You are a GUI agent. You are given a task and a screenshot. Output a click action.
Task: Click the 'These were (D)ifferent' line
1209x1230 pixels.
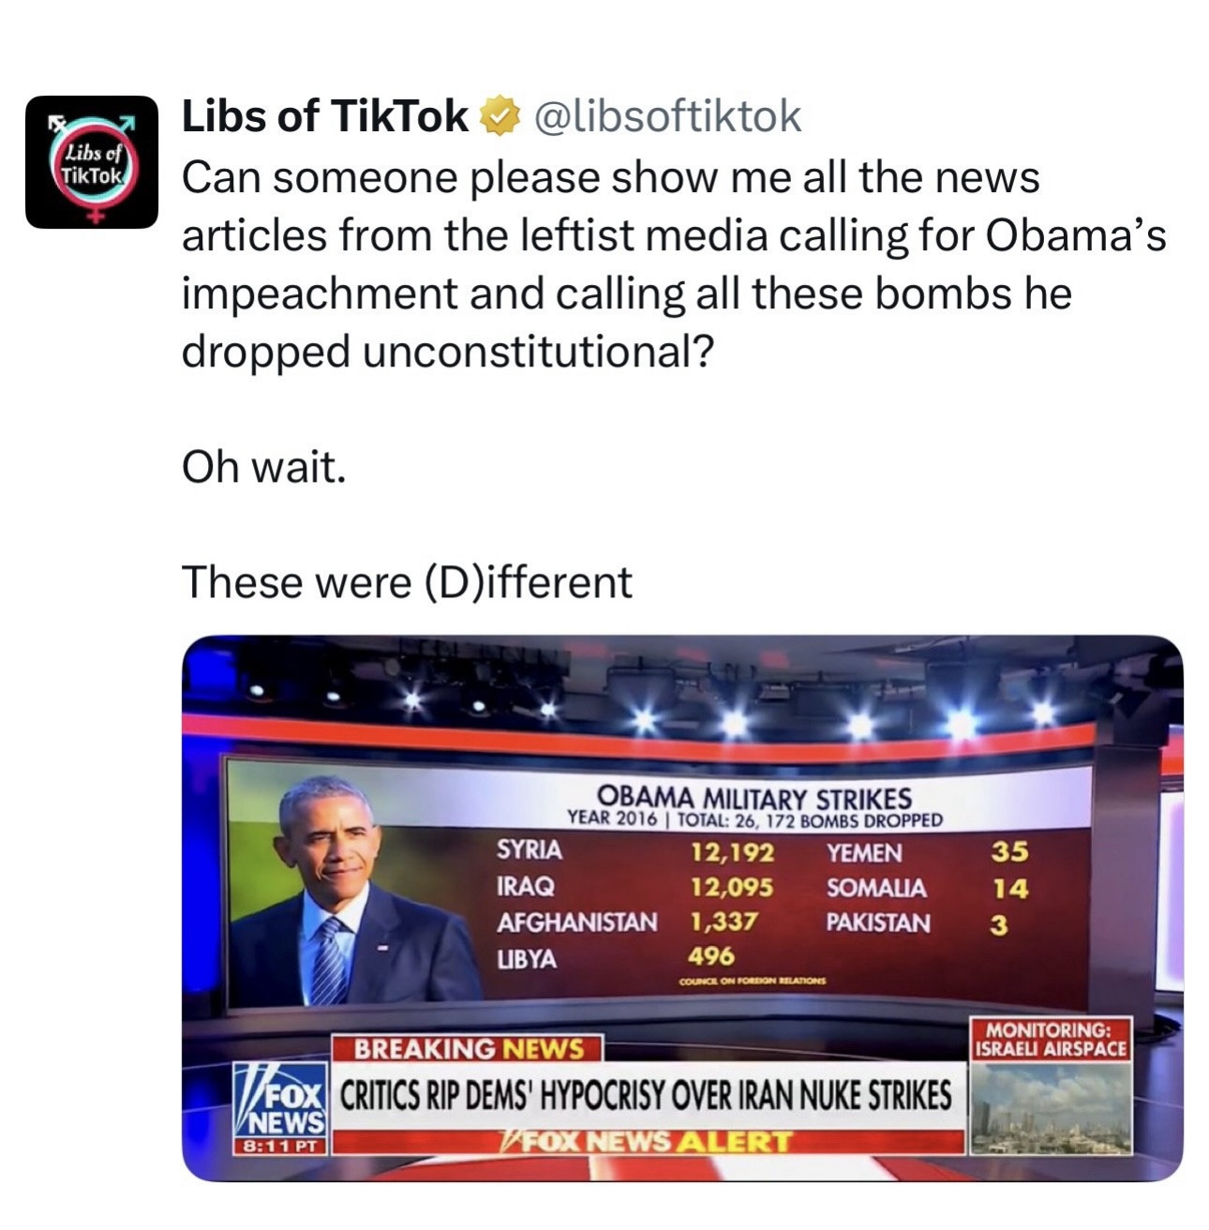407,582
